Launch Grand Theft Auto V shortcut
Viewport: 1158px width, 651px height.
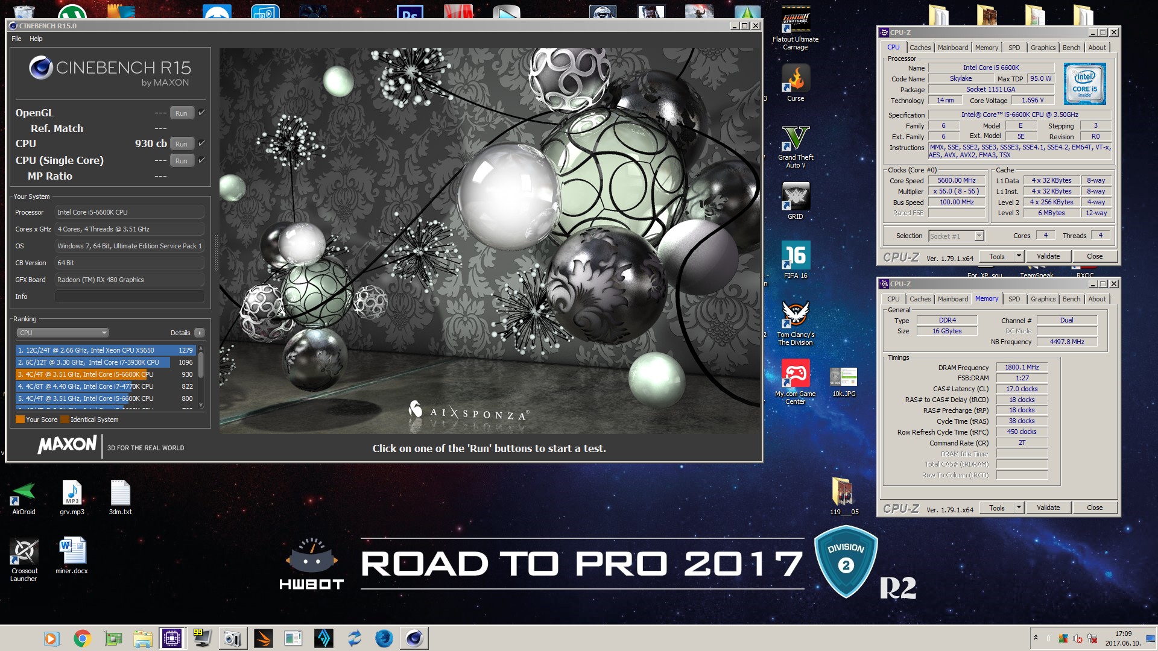point(796,146)
